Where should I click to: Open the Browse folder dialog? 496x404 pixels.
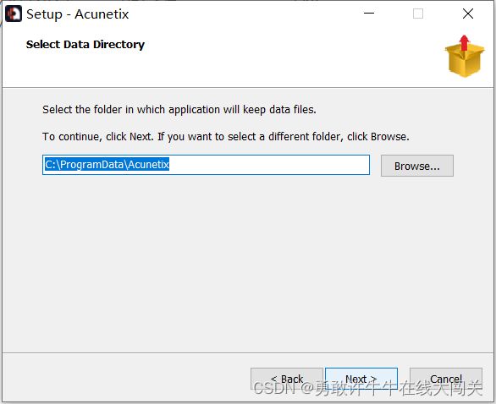[417, 166]
